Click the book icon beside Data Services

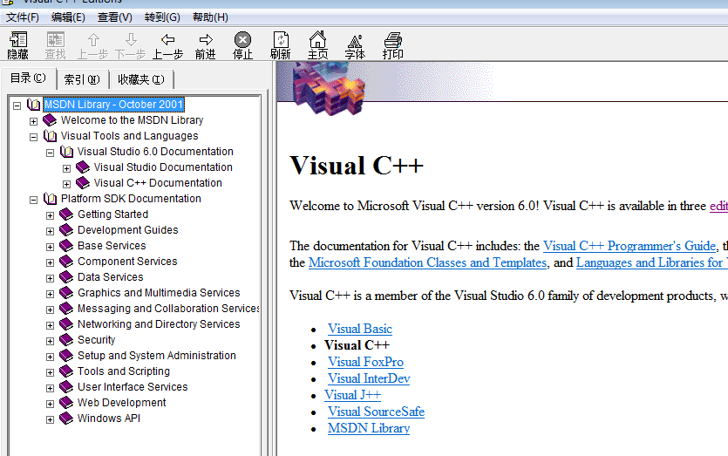pyautogui.click(x=66, y=277)
